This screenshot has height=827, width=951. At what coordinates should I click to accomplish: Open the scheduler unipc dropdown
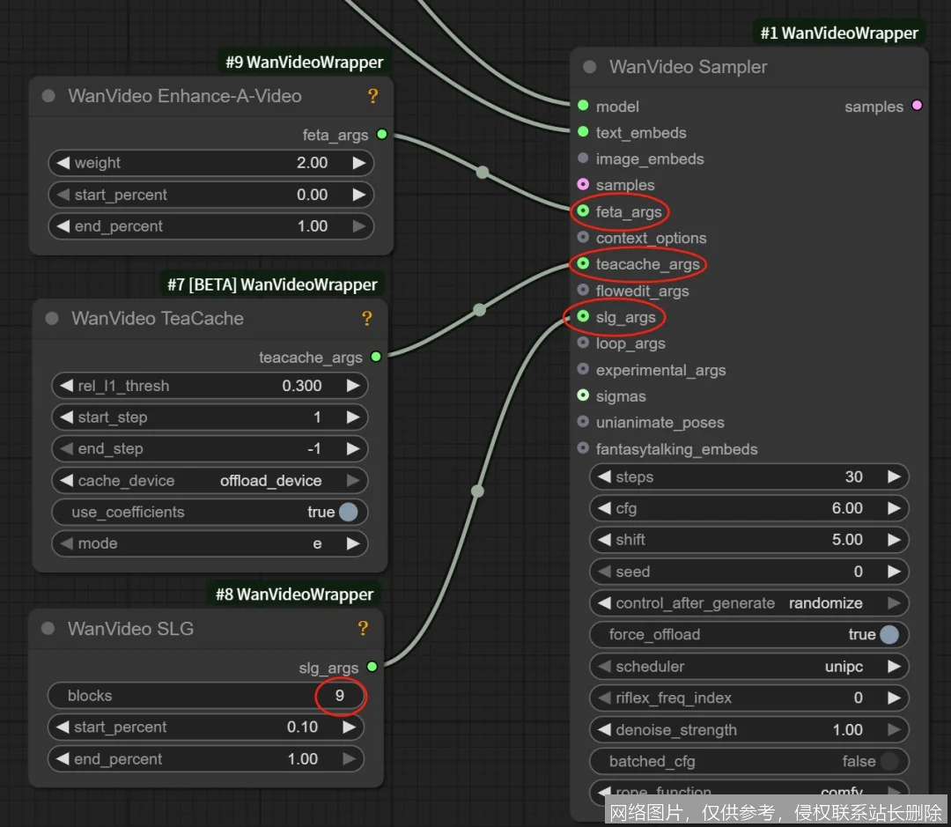pos(748,667)
